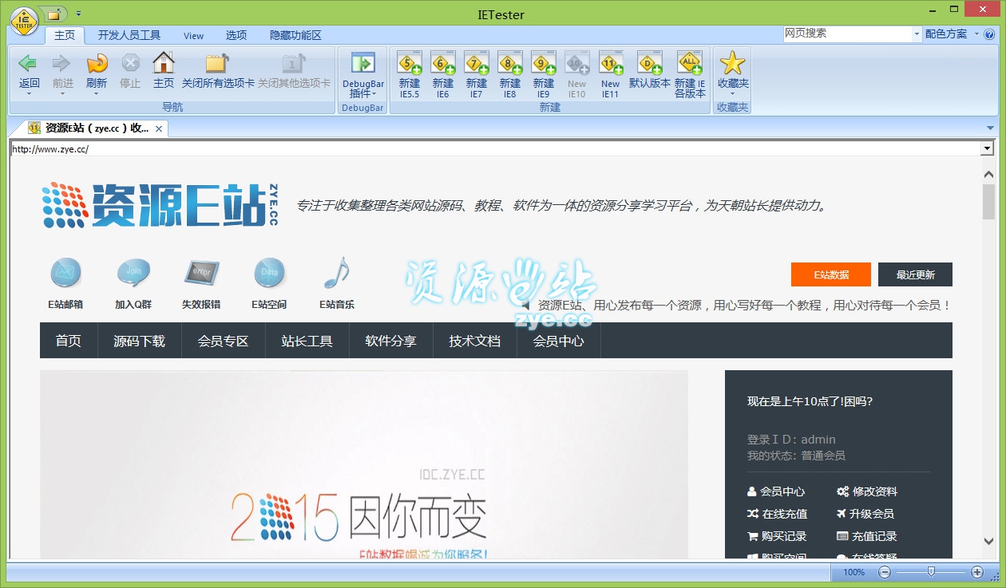Click the zoom out minus button

tap(885, 572)
